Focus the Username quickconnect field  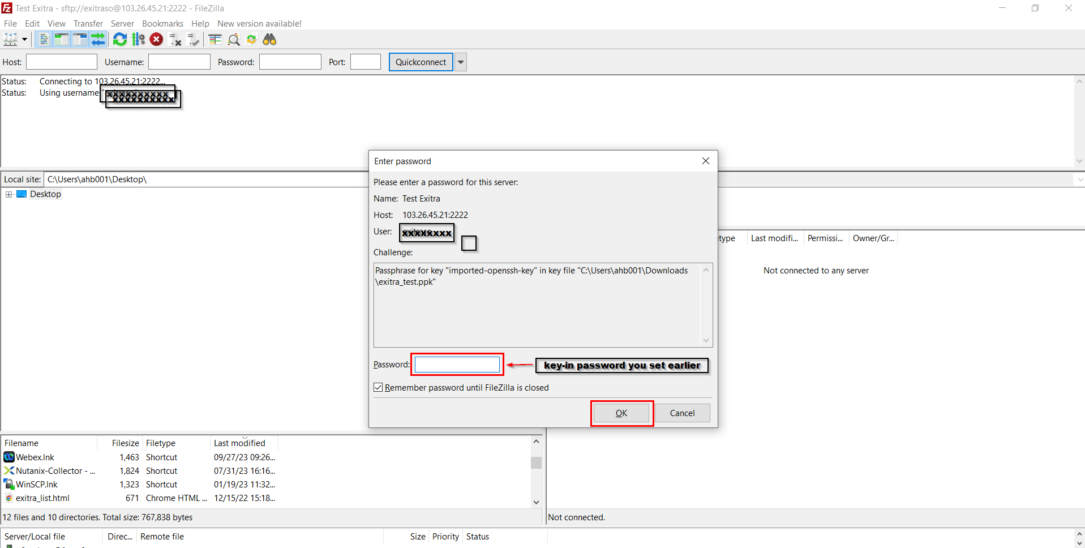tap(179, 62)
